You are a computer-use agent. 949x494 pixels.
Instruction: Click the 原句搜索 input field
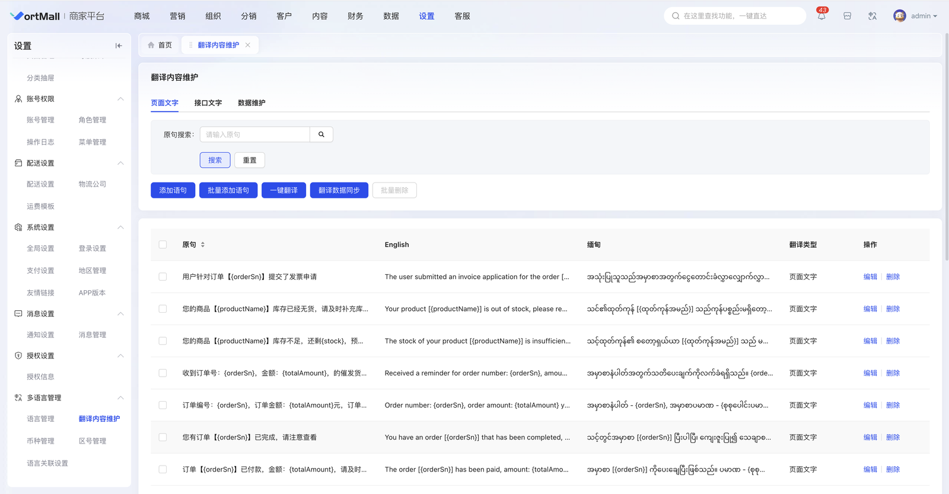click(x=255, y=134)
